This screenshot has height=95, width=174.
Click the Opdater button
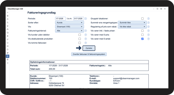(89, 48)
